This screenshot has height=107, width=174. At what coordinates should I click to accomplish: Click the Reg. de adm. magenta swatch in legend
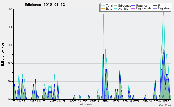click(133, 8)
